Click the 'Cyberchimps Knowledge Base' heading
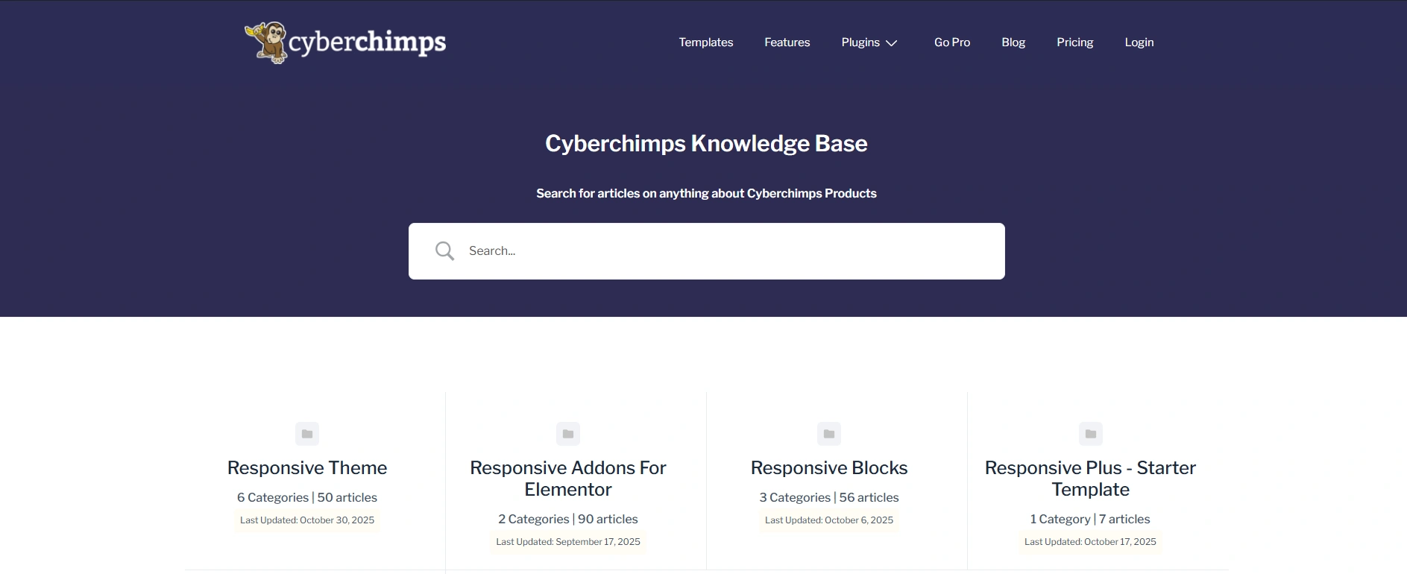 pos(706,143)
